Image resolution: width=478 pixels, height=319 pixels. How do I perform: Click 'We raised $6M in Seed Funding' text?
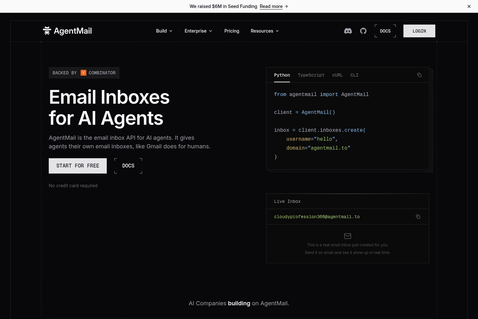point(223,6)
